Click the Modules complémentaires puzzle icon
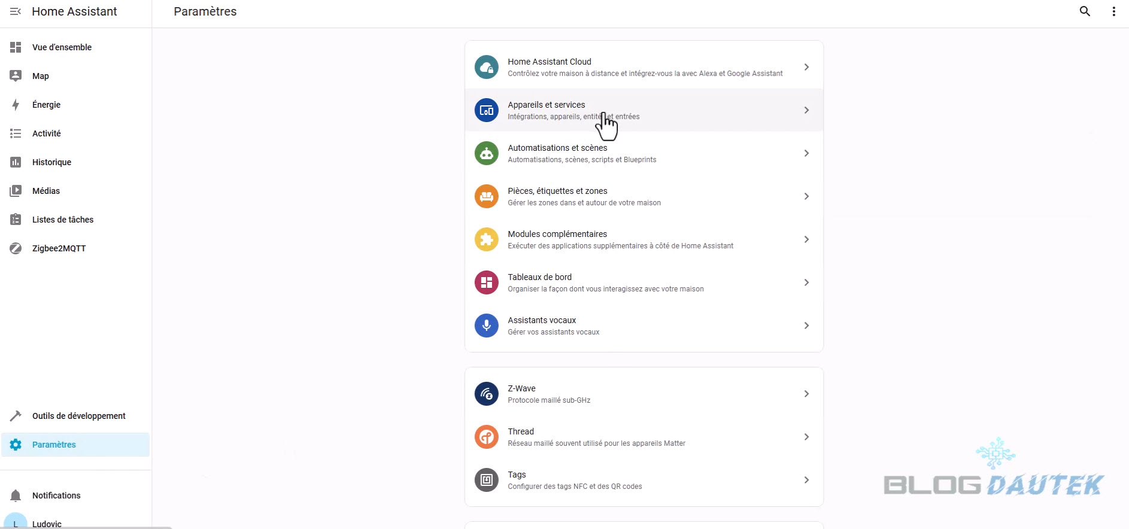This screenshot has width=1129, height=529. coord(486,239)
